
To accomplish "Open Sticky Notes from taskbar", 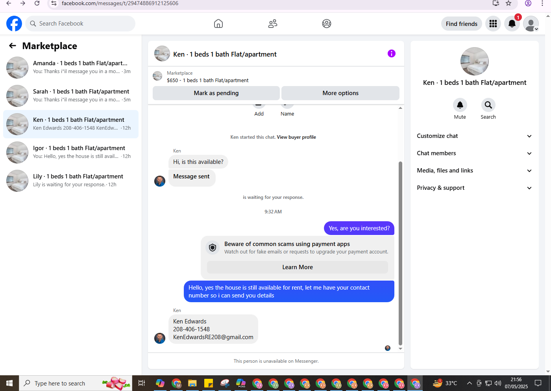I will [x=209, y=383].
